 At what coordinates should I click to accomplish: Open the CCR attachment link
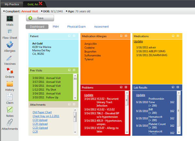[x=35, y=132]
